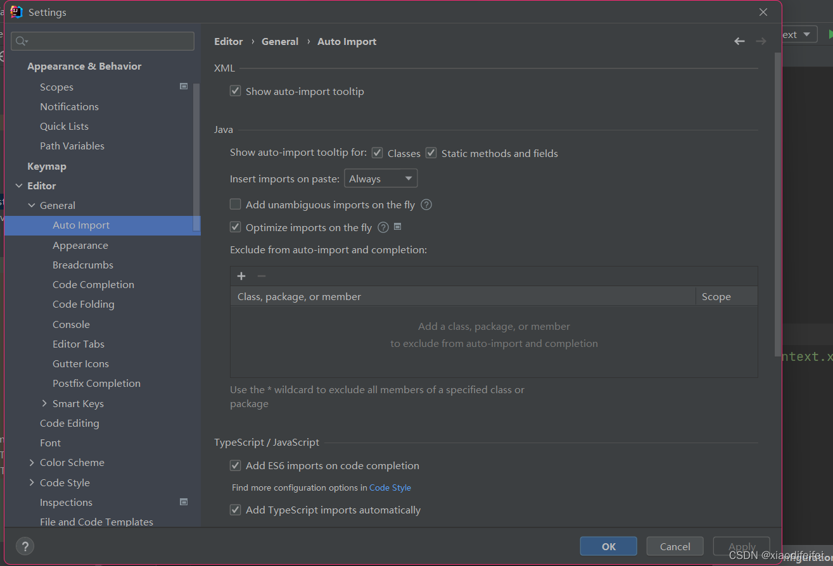Follow the Code Style link
The width and height of the screenshot is (833, 566).
390,487
